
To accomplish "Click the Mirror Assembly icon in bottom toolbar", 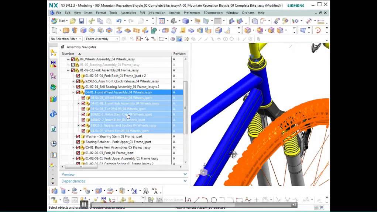I will click(x=104, y=199).
